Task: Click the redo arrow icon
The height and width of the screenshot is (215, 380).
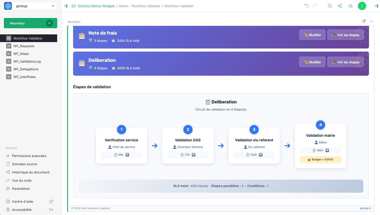Action: [x=315, y=6]
